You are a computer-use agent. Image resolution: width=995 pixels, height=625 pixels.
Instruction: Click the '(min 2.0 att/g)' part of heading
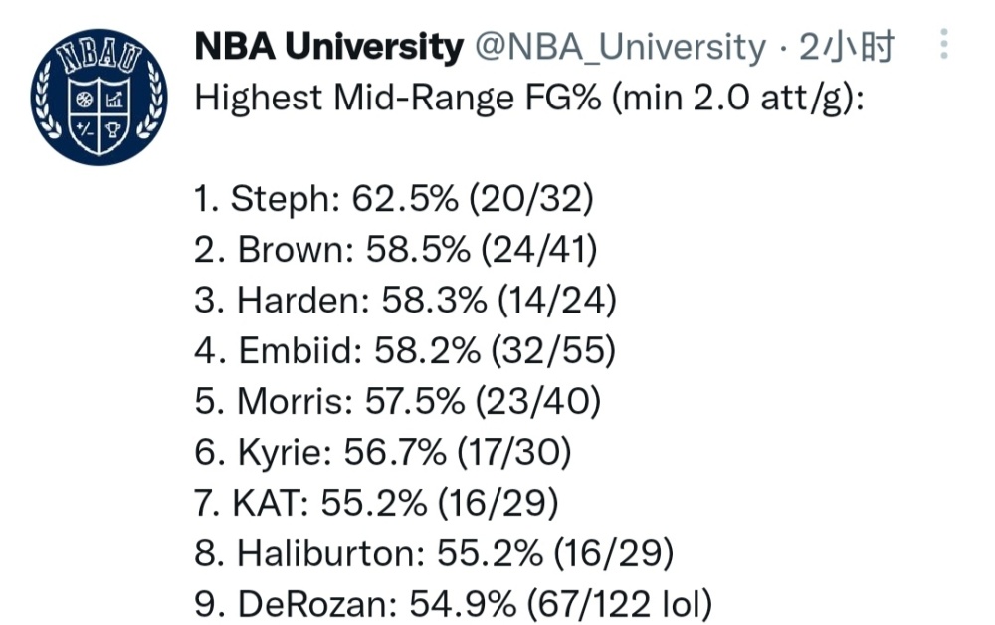[737, 100]
